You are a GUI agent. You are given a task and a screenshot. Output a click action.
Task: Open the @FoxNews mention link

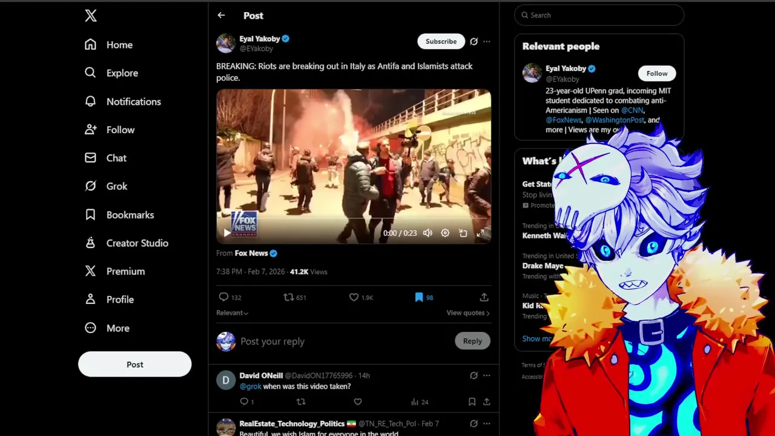[x=564, y=120]
